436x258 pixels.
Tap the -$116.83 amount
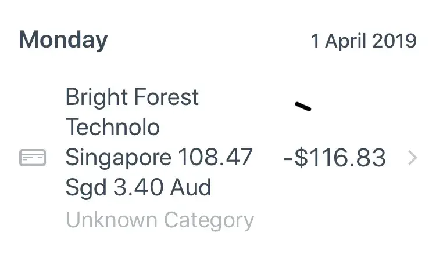coord(334,158)
